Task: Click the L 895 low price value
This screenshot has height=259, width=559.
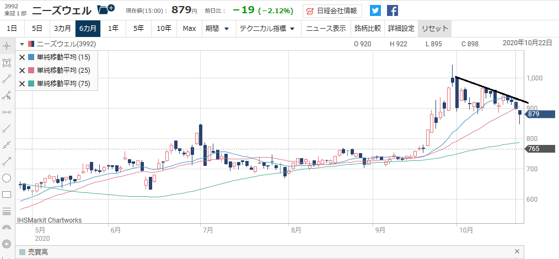Action: click(433, 44)
